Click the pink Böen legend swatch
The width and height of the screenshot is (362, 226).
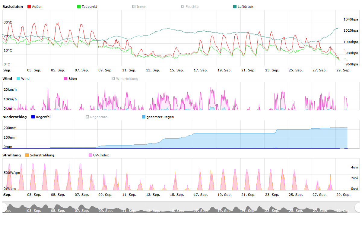66,79
